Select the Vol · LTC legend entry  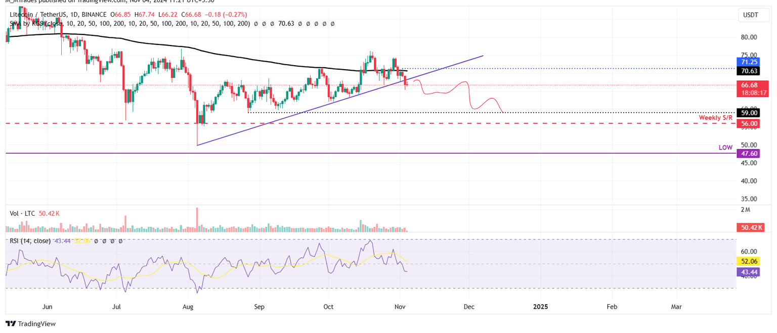coord(23,213)
